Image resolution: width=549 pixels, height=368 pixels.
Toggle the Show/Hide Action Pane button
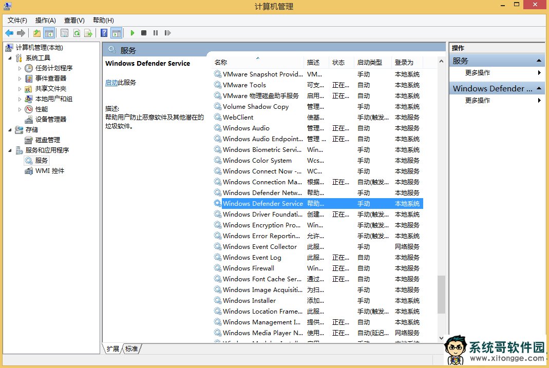(x=117, y=33)
